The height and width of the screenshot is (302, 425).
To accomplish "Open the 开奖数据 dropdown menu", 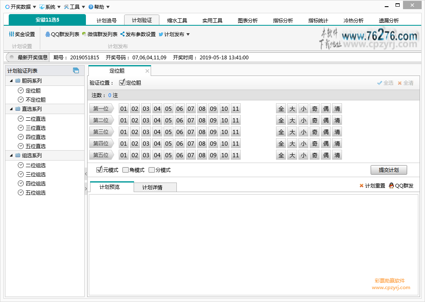I will point(21,7).
